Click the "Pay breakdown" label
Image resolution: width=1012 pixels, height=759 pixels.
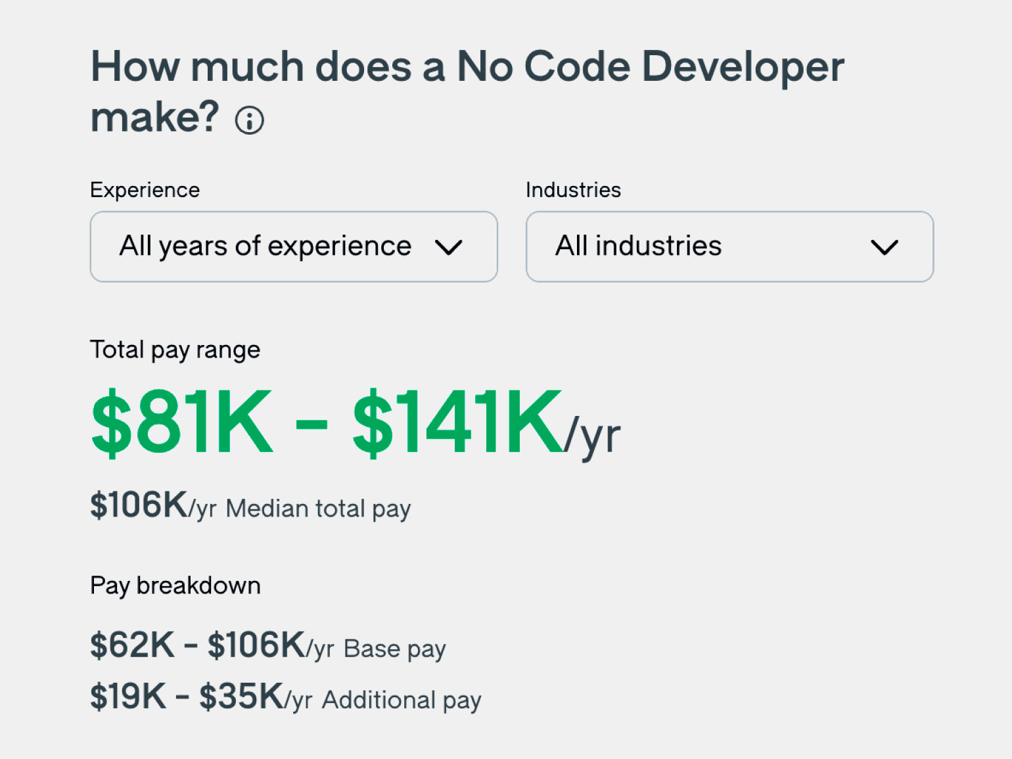pos(175,586)
